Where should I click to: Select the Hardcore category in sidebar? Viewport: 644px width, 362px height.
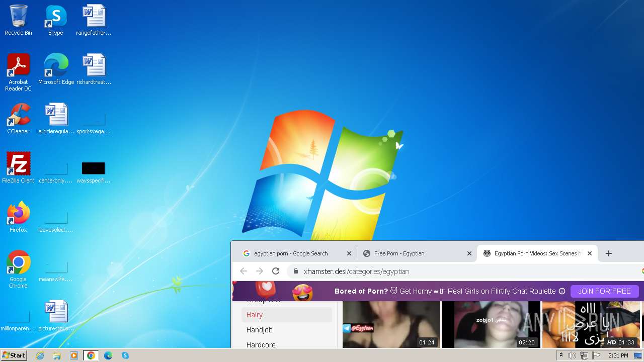tap(286, 344)
